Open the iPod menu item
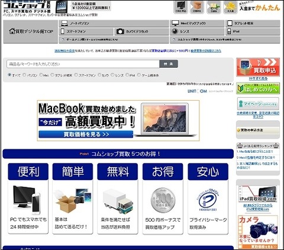This screenshot has height=250, width=284. click(253, 31)
